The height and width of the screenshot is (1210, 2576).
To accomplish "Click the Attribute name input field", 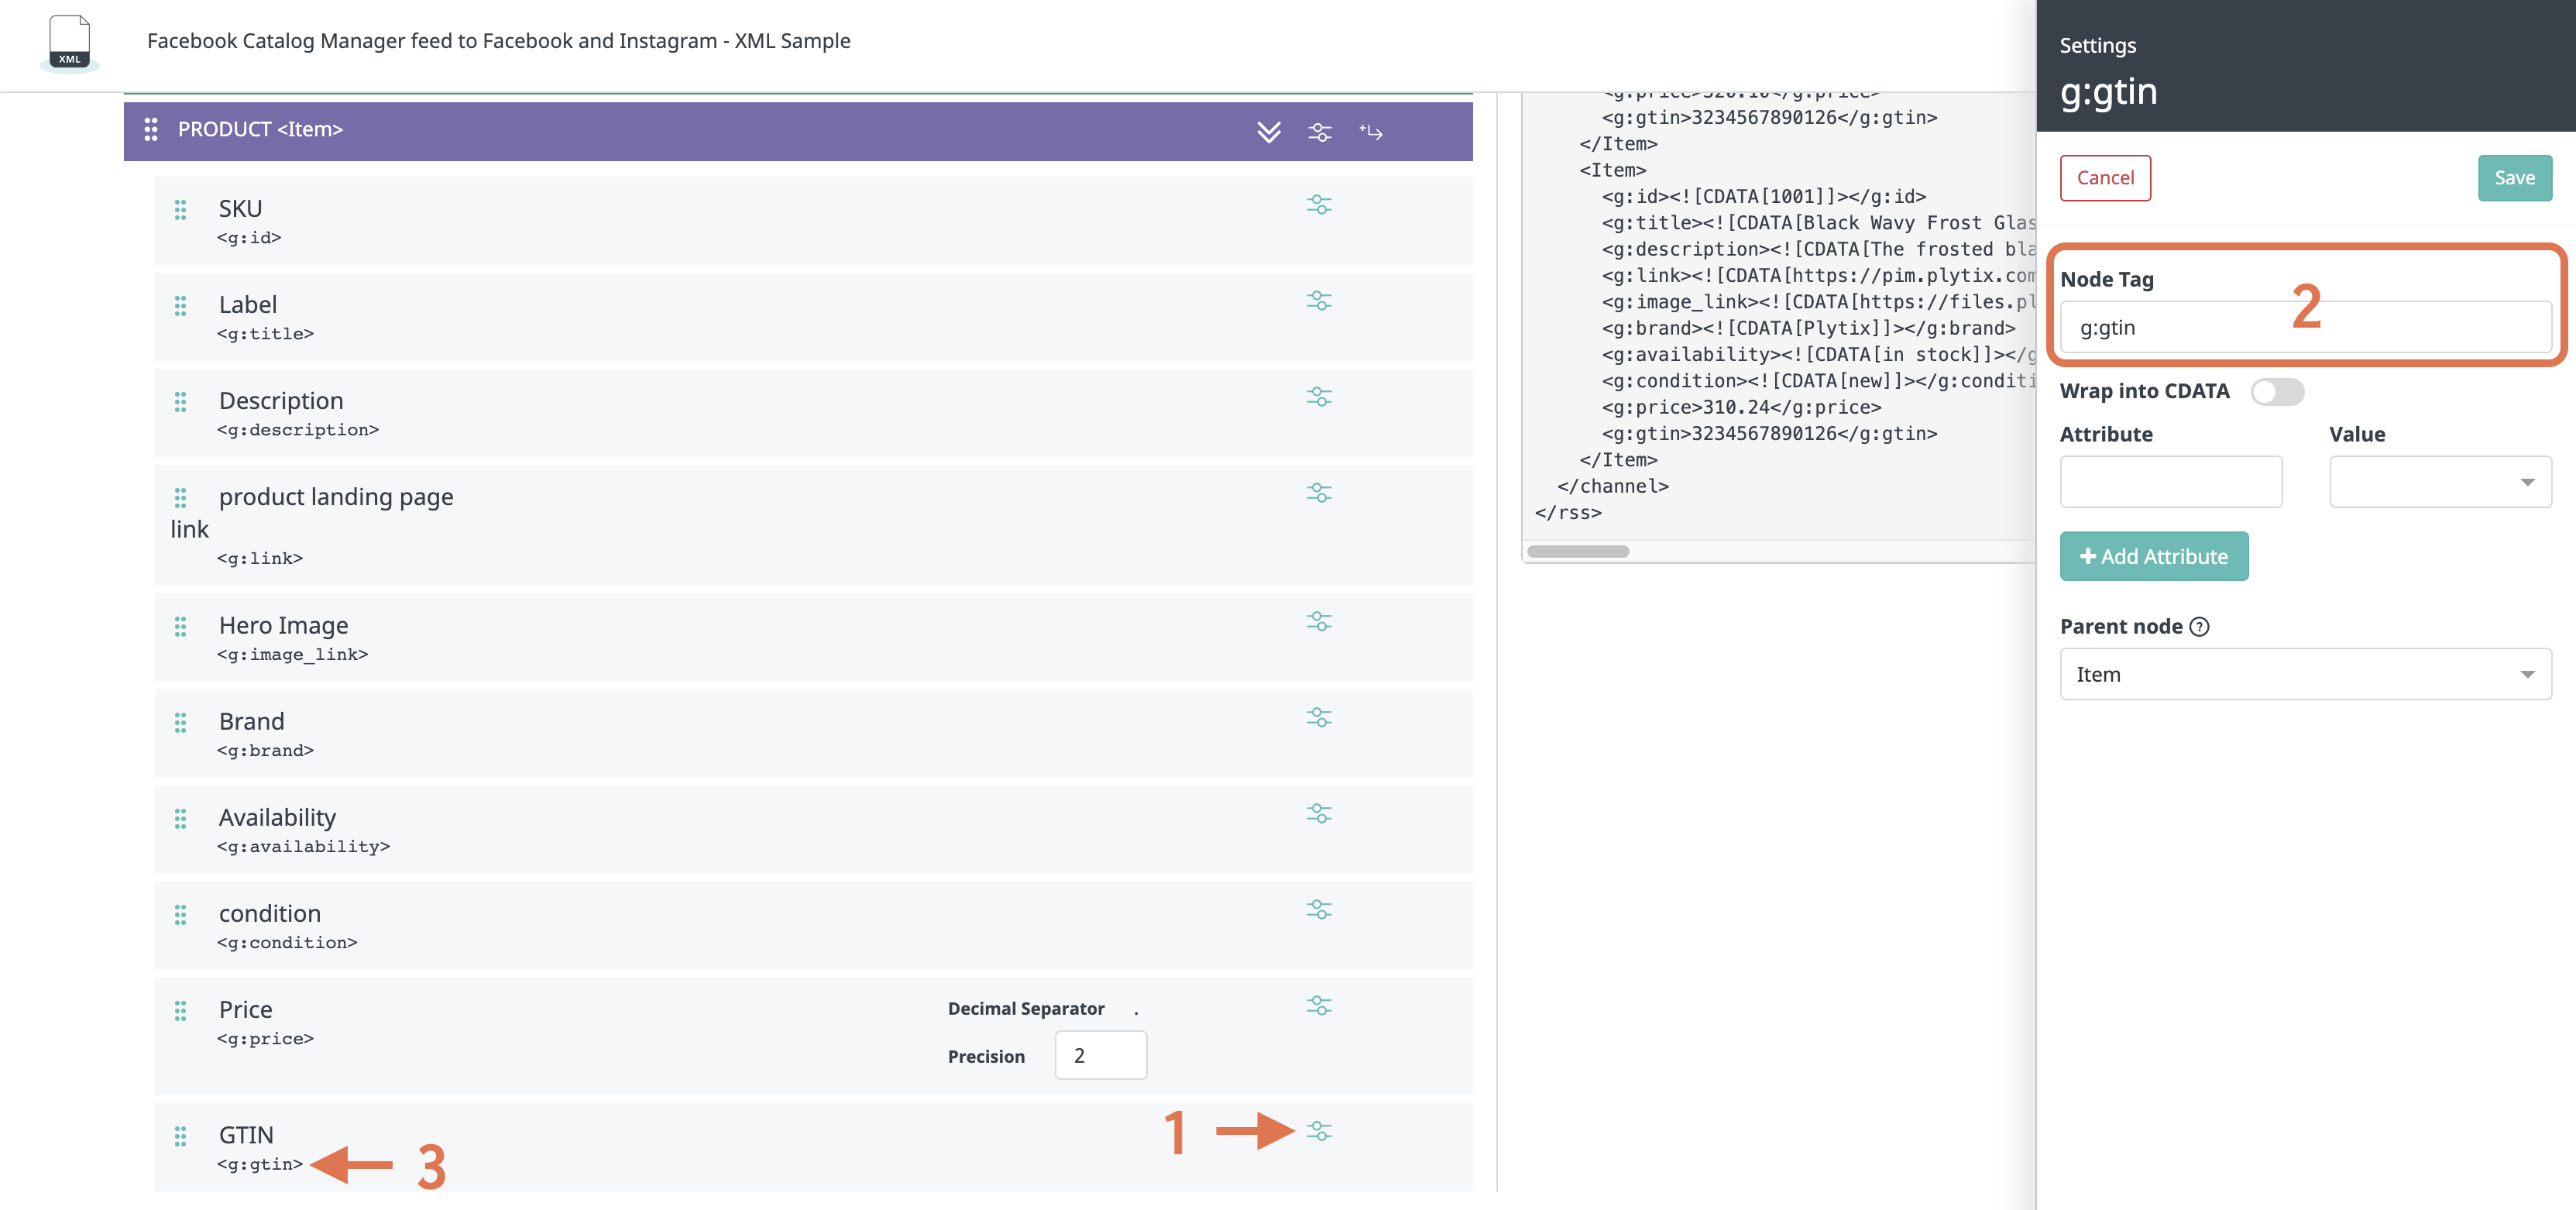I will pyautogui.click(x=2171, y=482).
